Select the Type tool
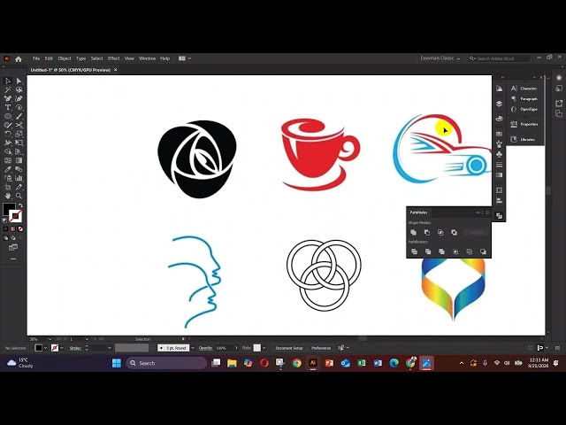The width and height of the screenshot is (566, 425). coord(8,107)
